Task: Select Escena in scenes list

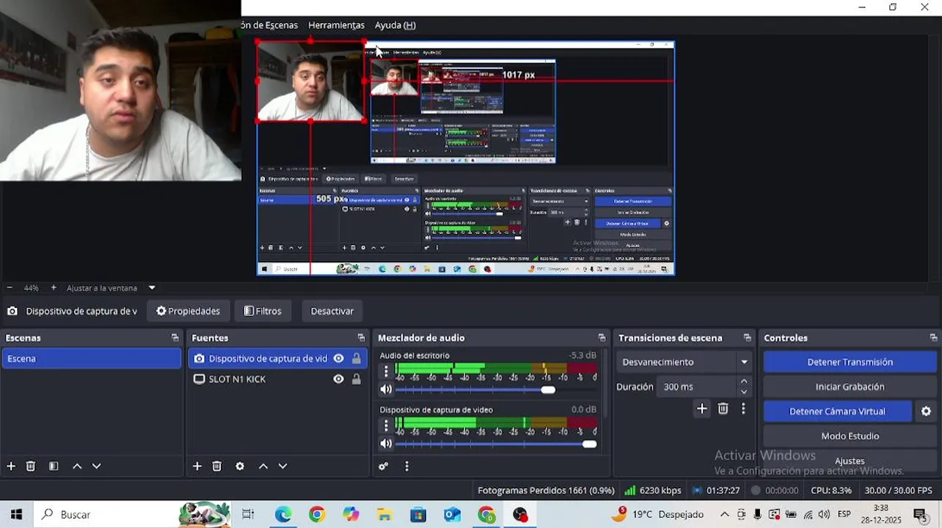Action: pyautogui.click(x=91, y=359)
